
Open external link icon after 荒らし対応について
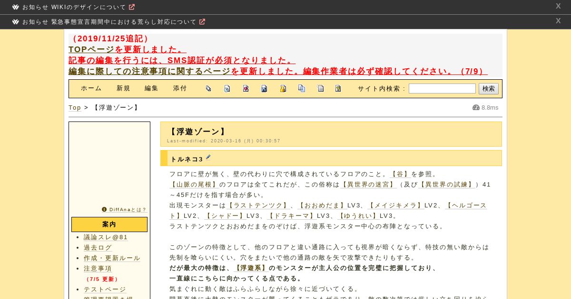[202, 22]
